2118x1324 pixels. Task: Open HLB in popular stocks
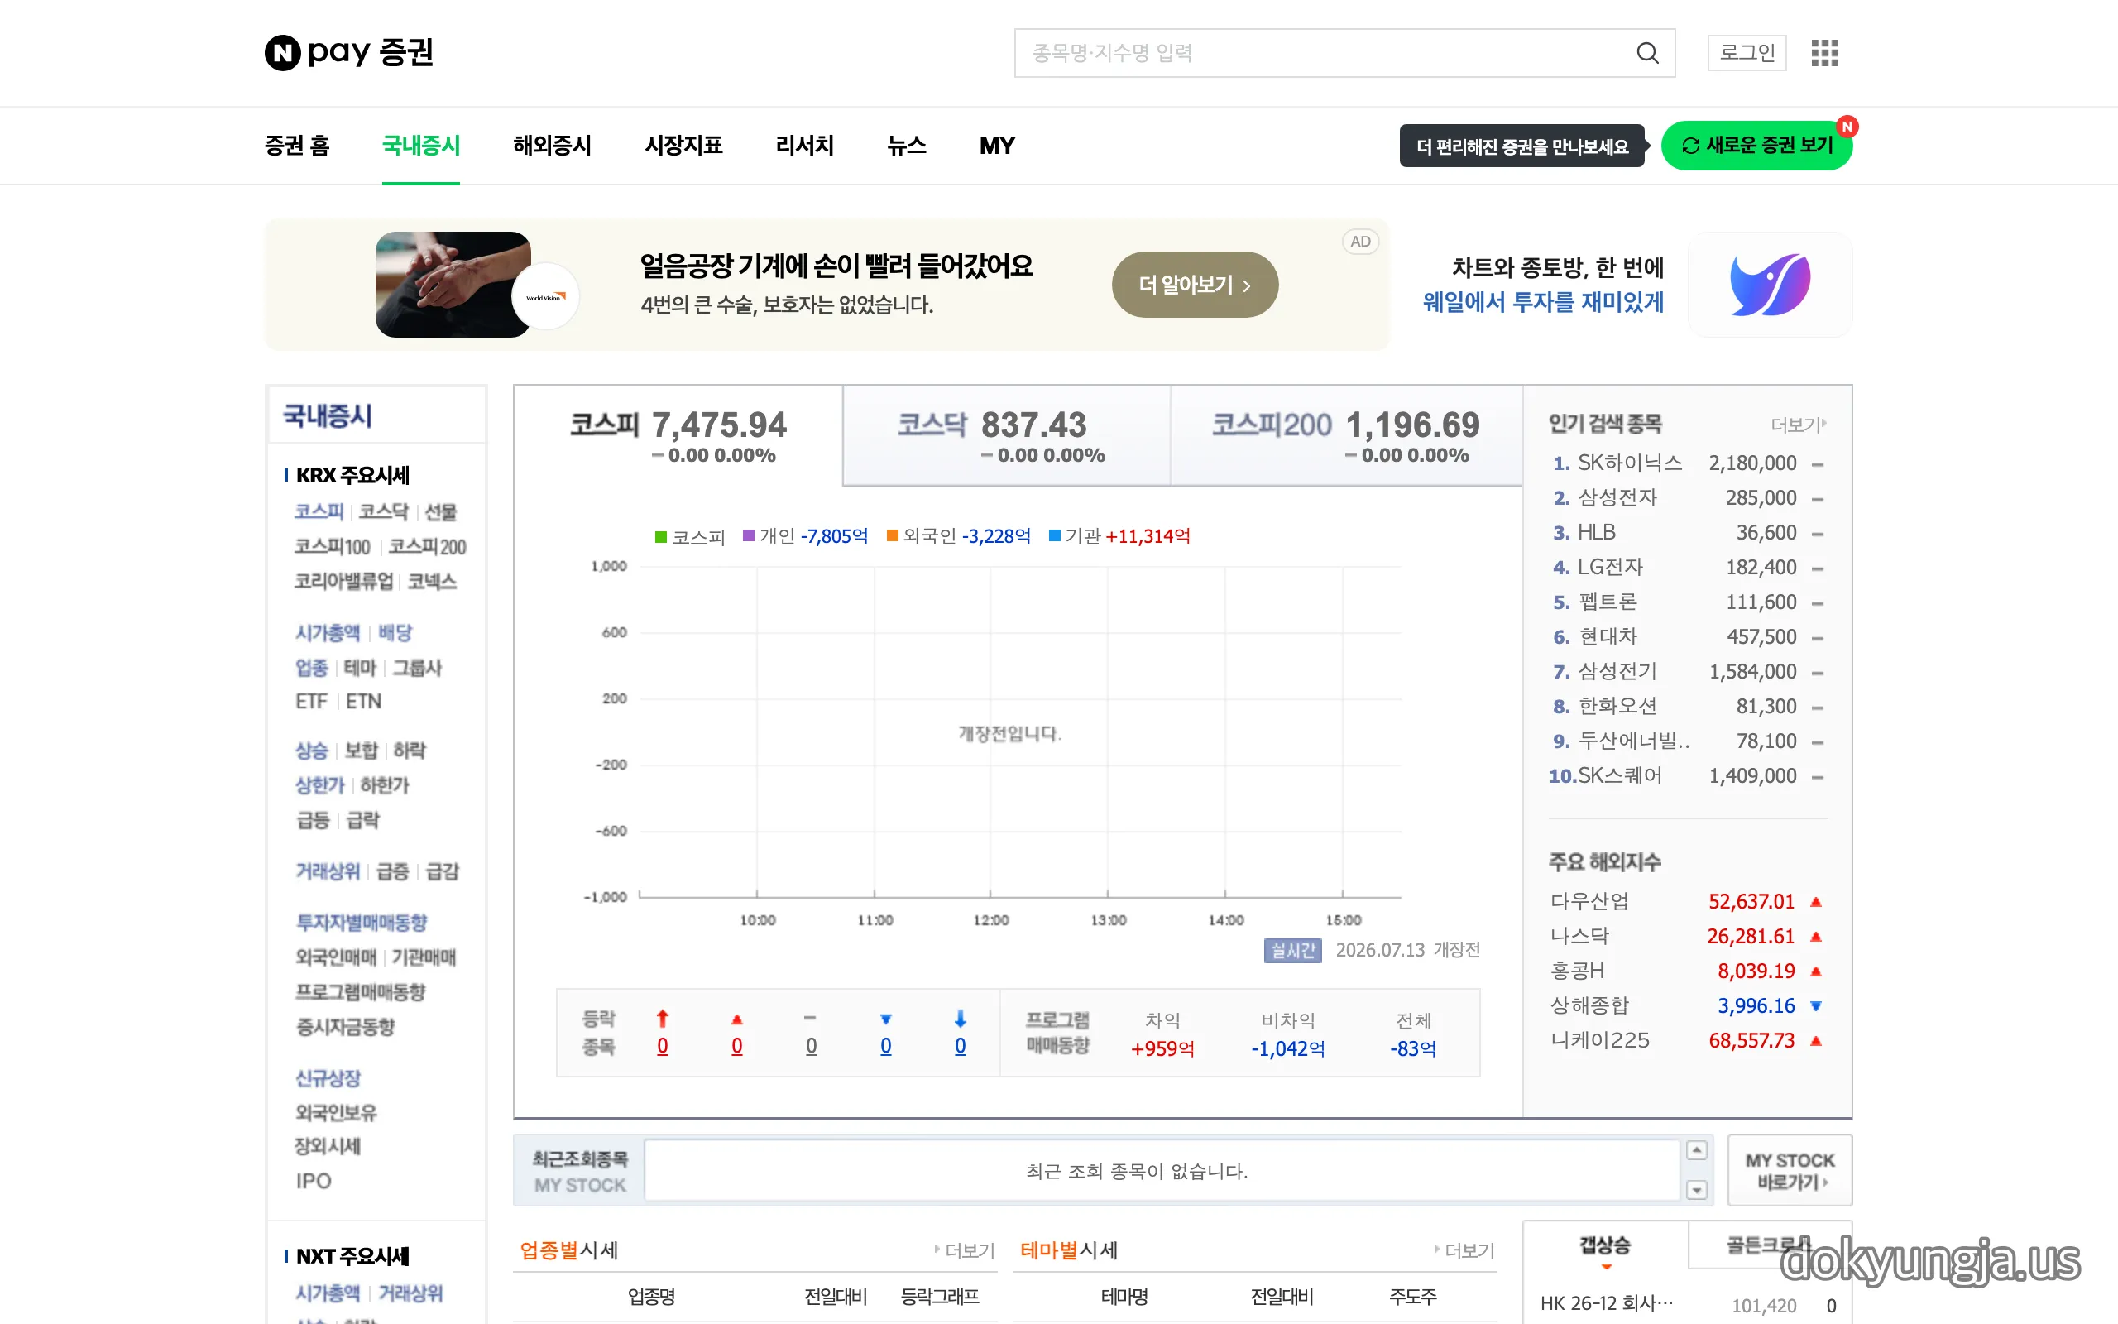click(x=1597, y=532)
